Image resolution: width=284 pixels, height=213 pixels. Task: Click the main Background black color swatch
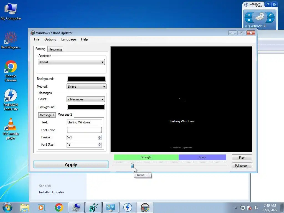point(87,78)
